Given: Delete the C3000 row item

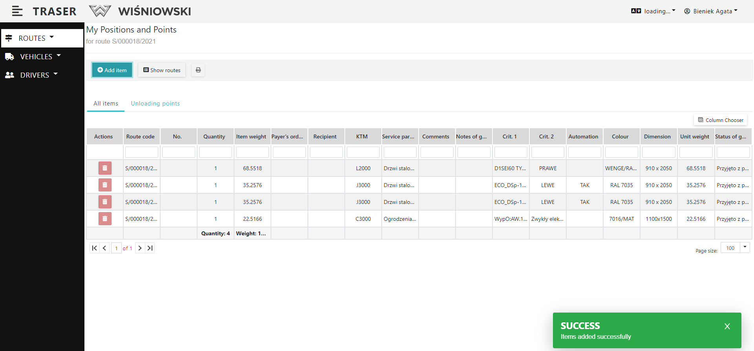Looking at the screenshot, I should click(105, 219).
